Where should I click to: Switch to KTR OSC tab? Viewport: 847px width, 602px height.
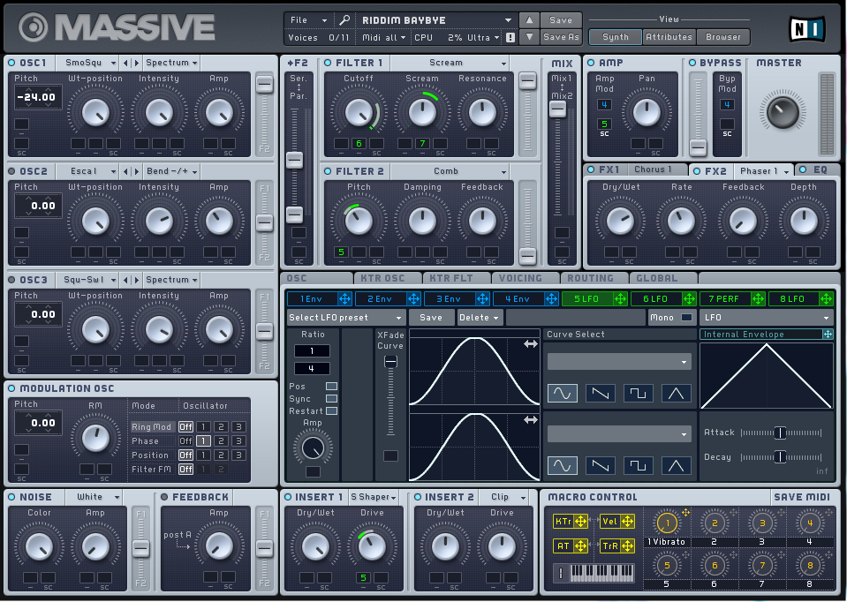tap(382, 279)
